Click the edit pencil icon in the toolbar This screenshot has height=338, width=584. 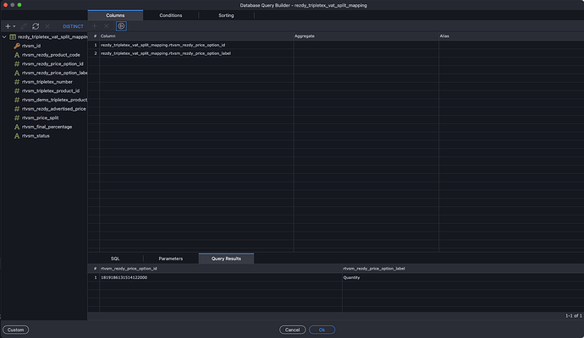pyautogui.click(x=24, y=26)
